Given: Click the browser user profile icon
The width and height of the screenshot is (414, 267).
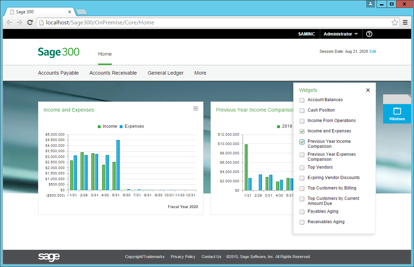Looking at the screenshot, I should tap(371, 4).
